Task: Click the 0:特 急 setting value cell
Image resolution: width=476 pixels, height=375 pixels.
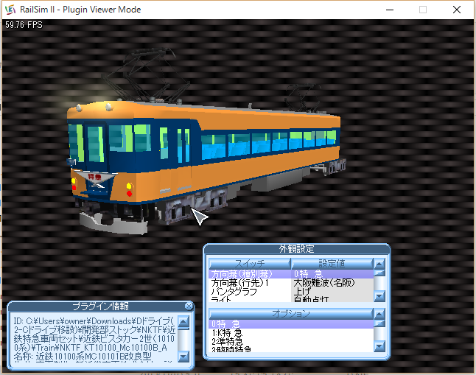Action: click(x=332, y=274)
